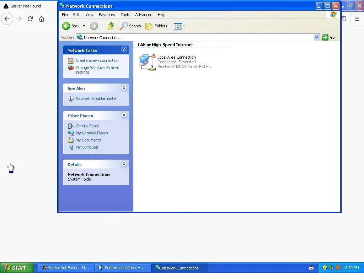Go to Control Panel link
This screenshot has width=364, height=273.
(87, 126)
